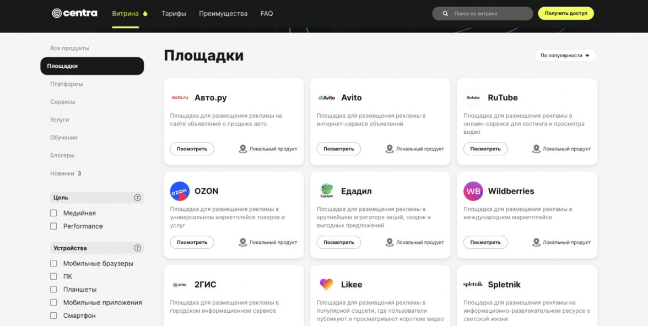The height and width of the screenshot is (326, 648).
Task: Click the help icon next to Цель
Action: (138, 198)
